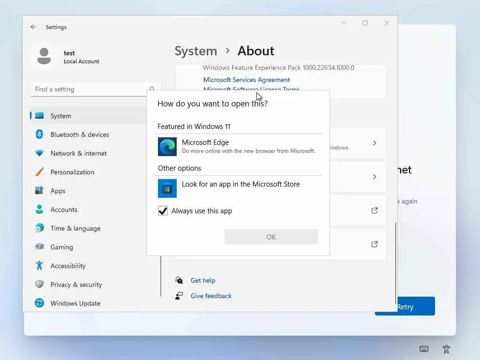Click the Find a setting search box
Screen dimensions: 480x360
pos(95,89)
